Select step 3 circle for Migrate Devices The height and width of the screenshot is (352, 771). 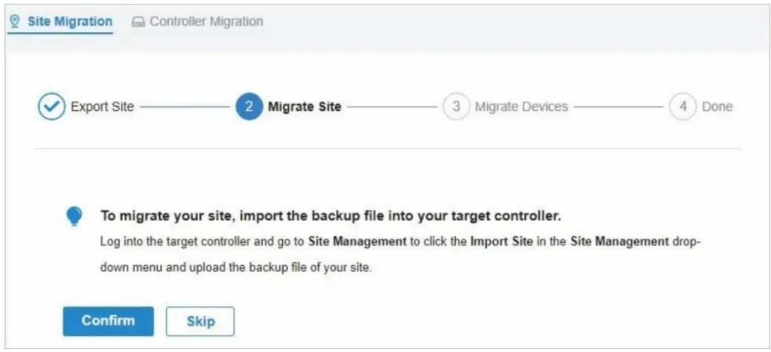click(x=456, y=107)
